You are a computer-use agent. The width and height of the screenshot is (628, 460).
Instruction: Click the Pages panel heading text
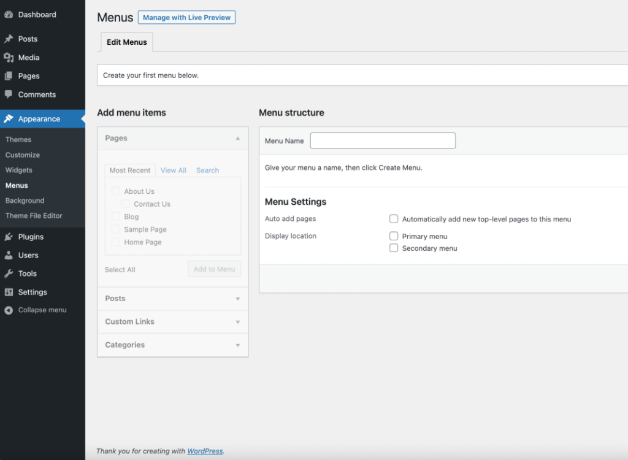pos(116,138)
